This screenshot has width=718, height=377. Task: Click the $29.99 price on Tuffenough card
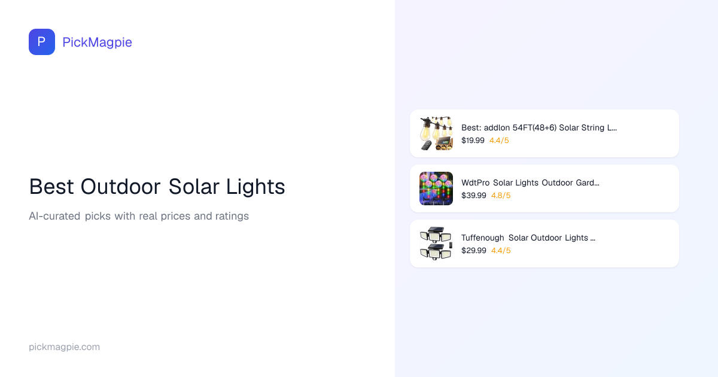point(473,251)
